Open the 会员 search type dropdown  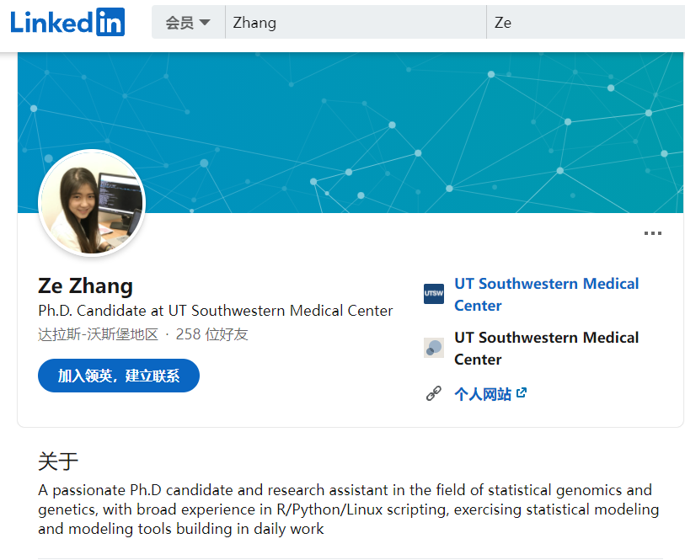pyautogui.click(x=188, y=22)
